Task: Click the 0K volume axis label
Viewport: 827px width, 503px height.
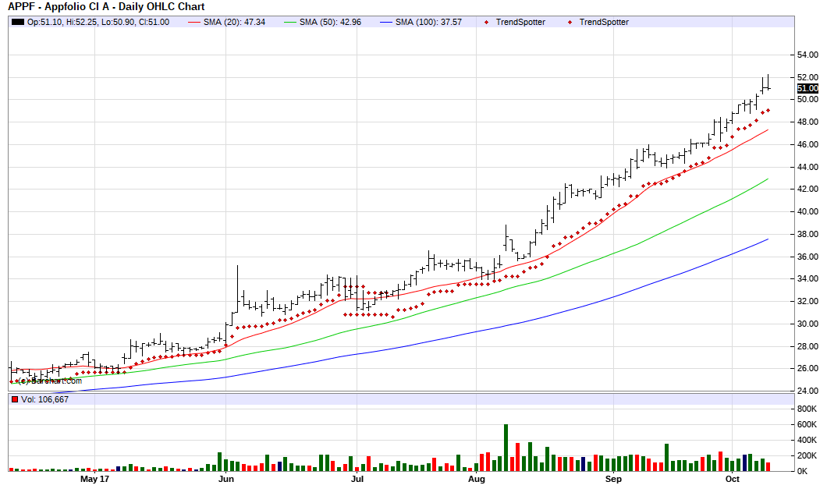Action: (x=802, y=471)
